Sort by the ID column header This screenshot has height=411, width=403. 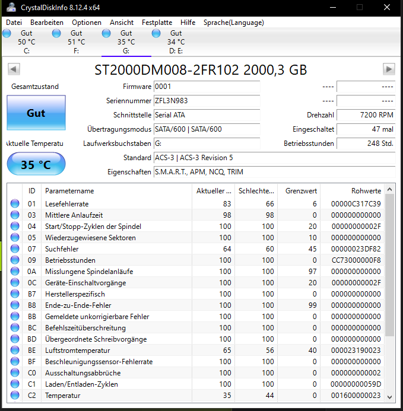click(x=31, y=190)
